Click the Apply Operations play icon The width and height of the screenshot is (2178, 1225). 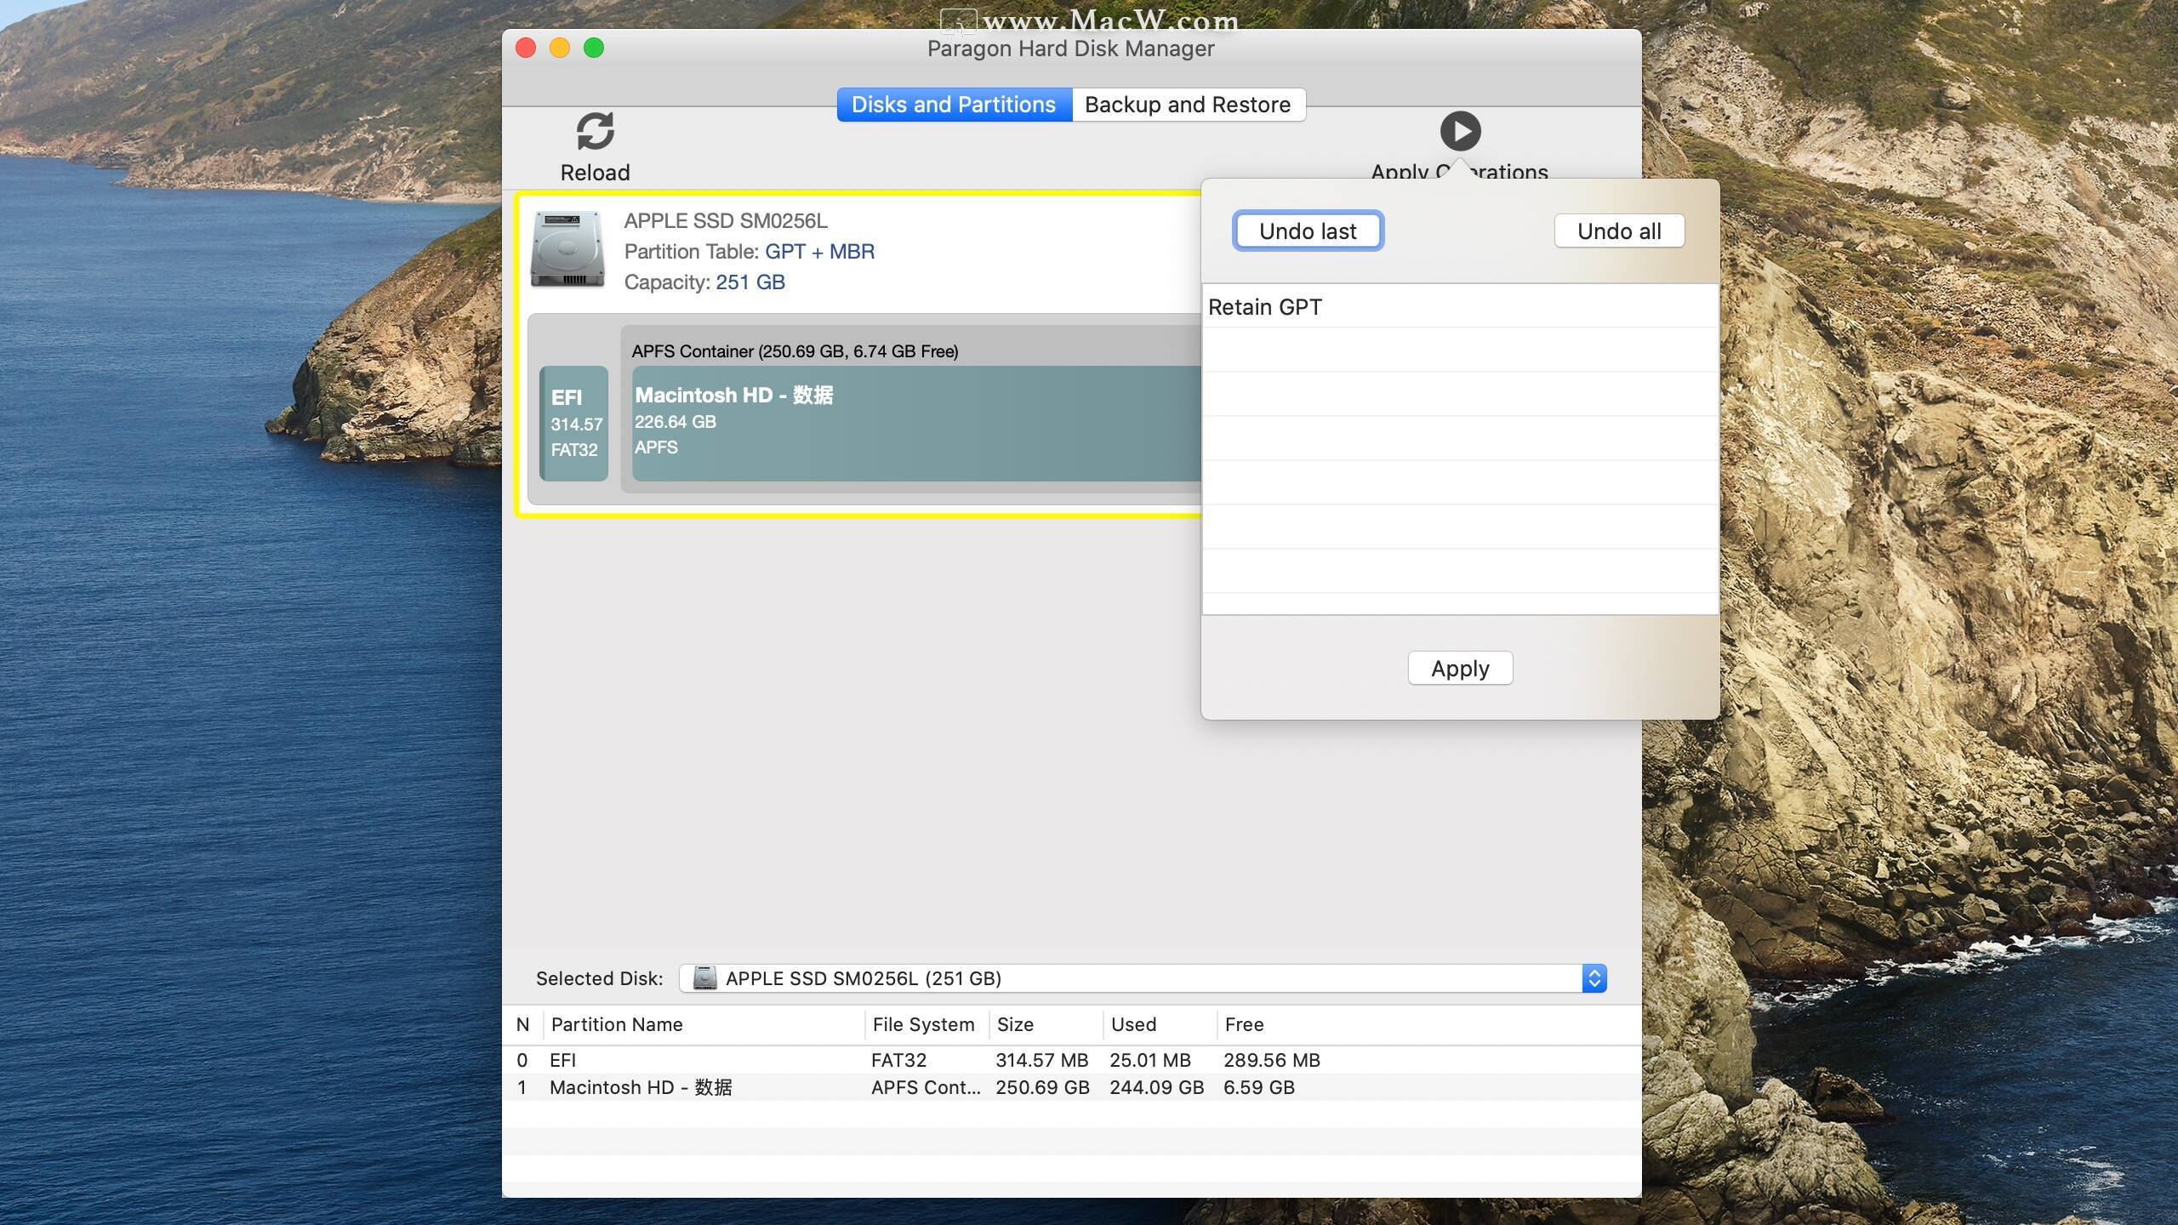pos(1460,131)
